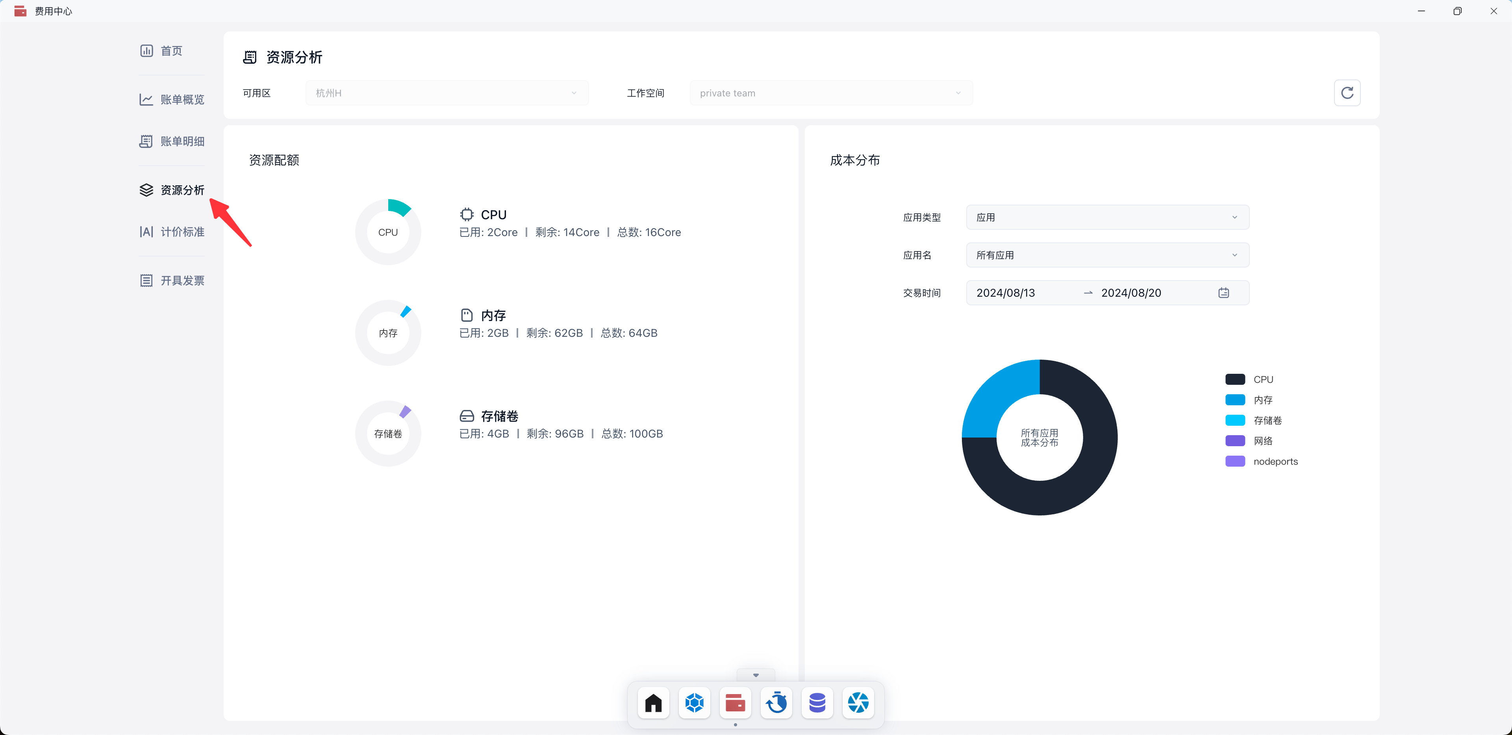Open the blue aperture app in dock
The image size is (1512, 735).
tap(859, 703)
